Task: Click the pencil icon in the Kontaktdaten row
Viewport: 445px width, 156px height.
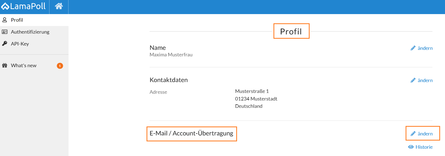Action: coord(413,80)
